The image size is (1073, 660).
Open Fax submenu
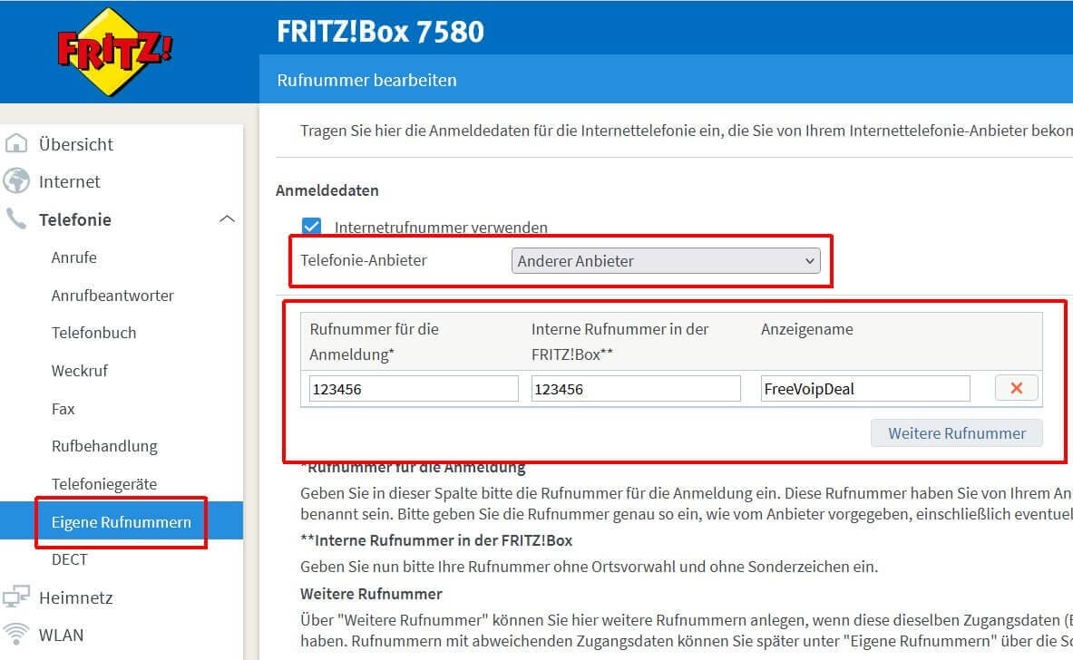(63, 409)
